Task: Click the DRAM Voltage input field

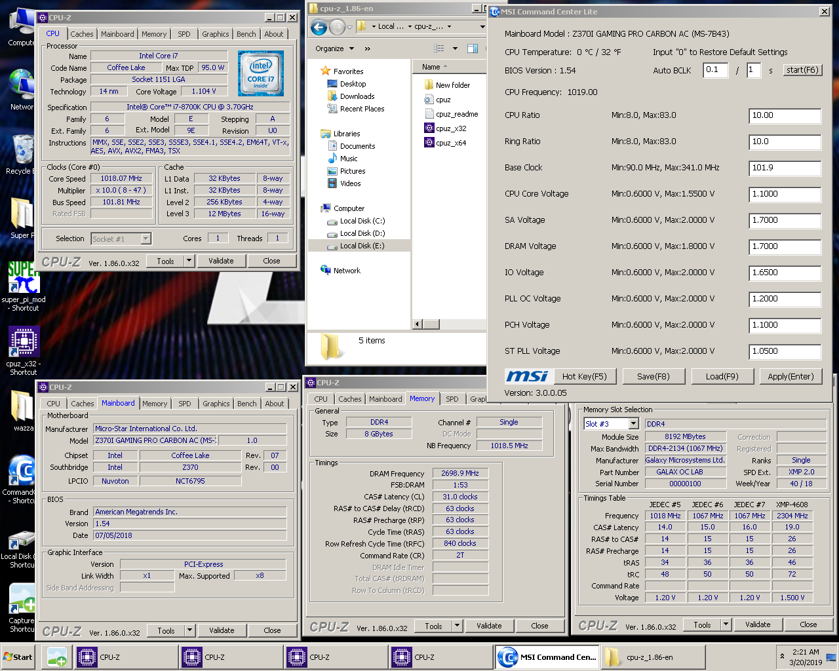Action: (x=785, y=247)
